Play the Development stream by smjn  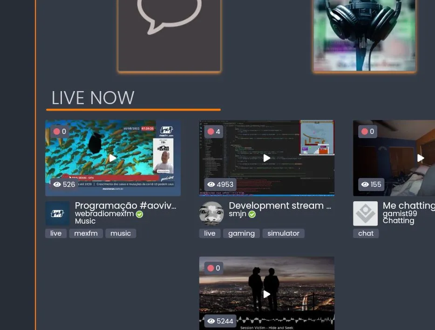click(x=266, y=158)
